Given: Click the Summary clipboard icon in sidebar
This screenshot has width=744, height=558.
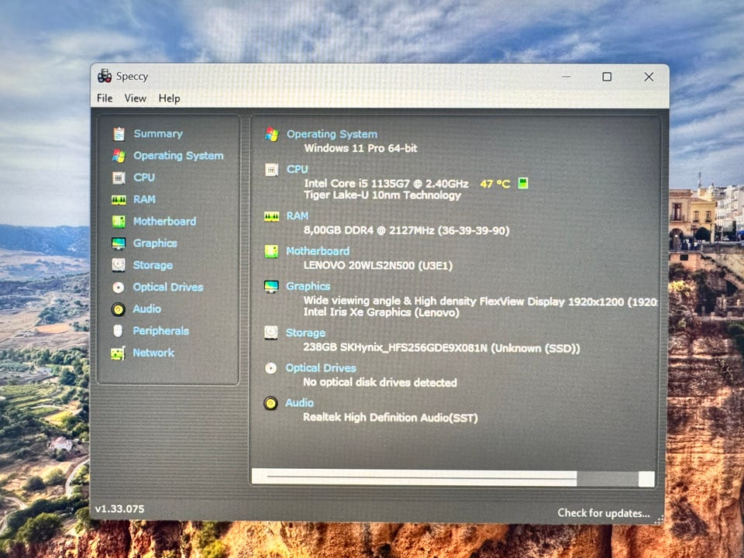Looking at the screenshot, I should (119, 134).
